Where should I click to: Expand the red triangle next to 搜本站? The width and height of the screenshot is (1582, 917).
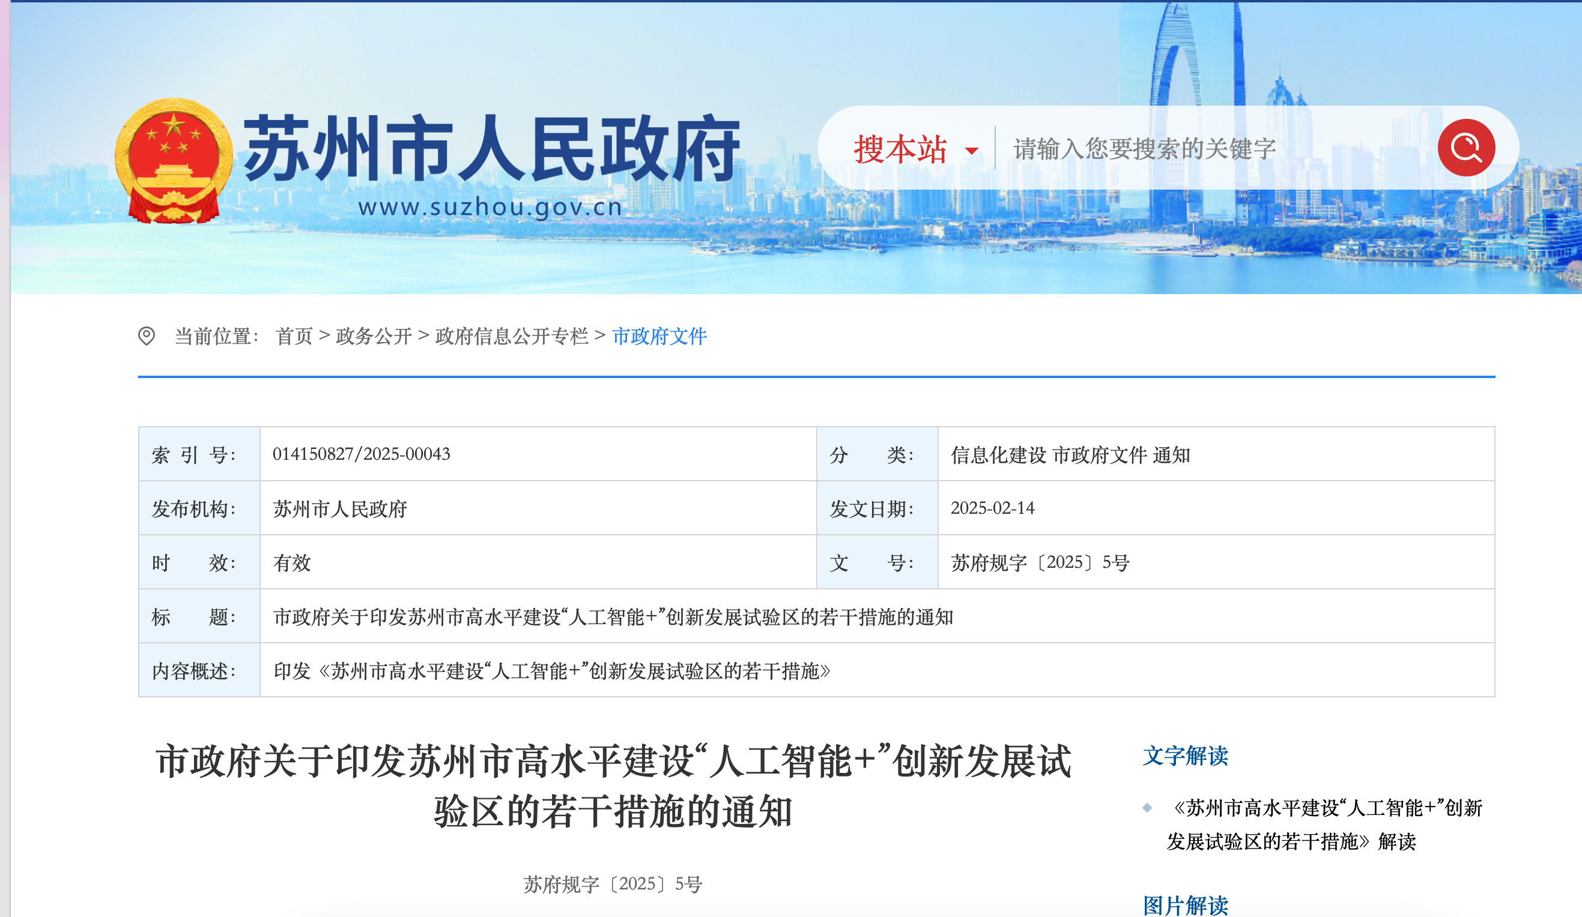click(x=971, y=151)
